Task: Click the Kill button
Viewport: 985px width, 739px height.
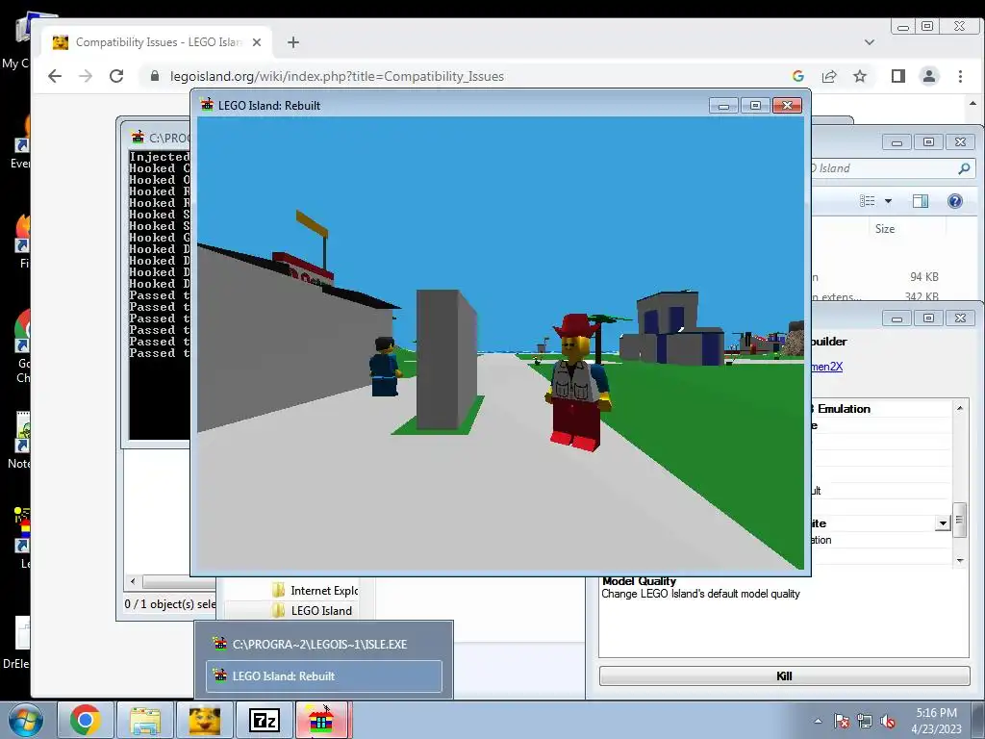Action: pos(784,676)
